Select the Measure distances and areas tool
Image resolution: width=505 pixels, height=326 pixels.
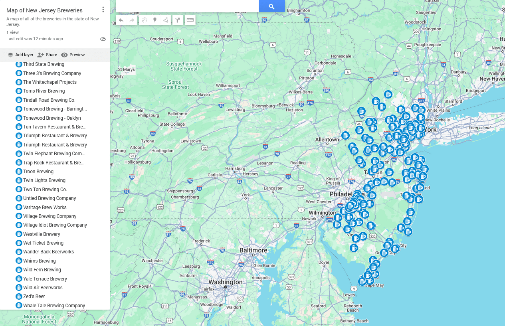pos(190,20)
